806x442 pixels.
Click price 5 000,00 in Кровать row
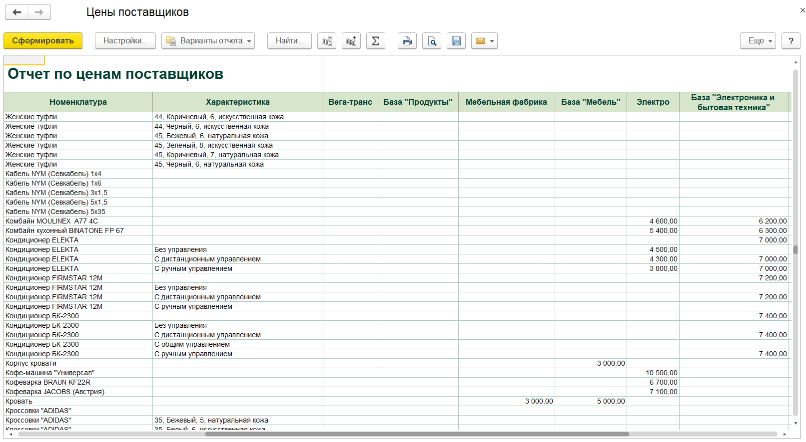pyautogui.click(x=591, y=402)
